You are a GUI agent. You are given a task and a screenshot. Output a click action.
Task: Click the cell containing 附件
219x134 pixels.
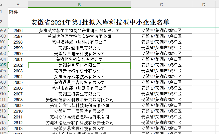[14, 12]
